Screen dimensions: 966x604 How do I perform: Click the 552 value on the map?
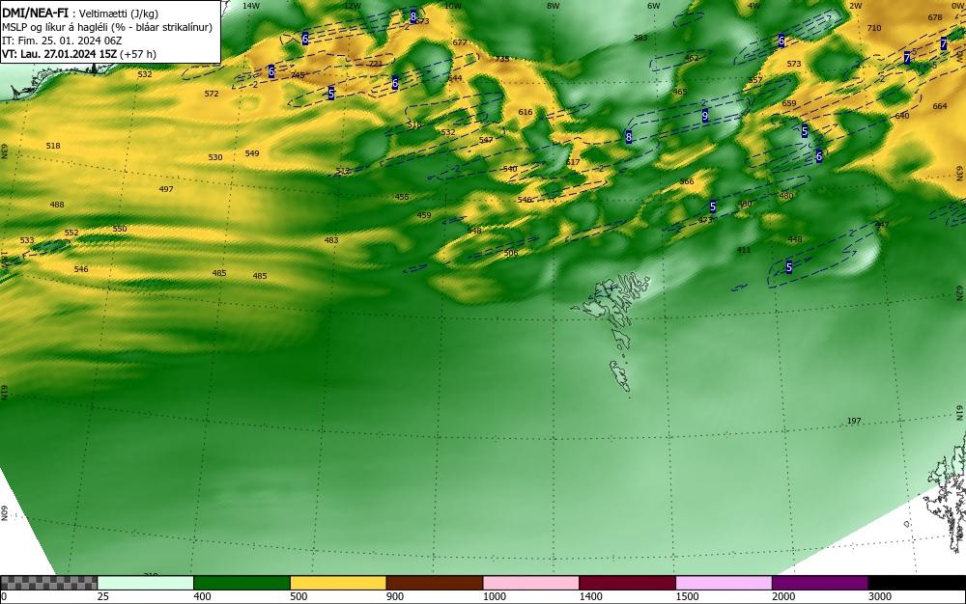(x=71, y=233)
